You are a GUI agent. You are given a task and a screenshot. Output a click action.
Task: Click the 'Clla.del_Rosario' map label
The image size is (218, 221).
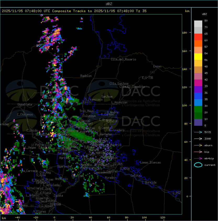123,59
